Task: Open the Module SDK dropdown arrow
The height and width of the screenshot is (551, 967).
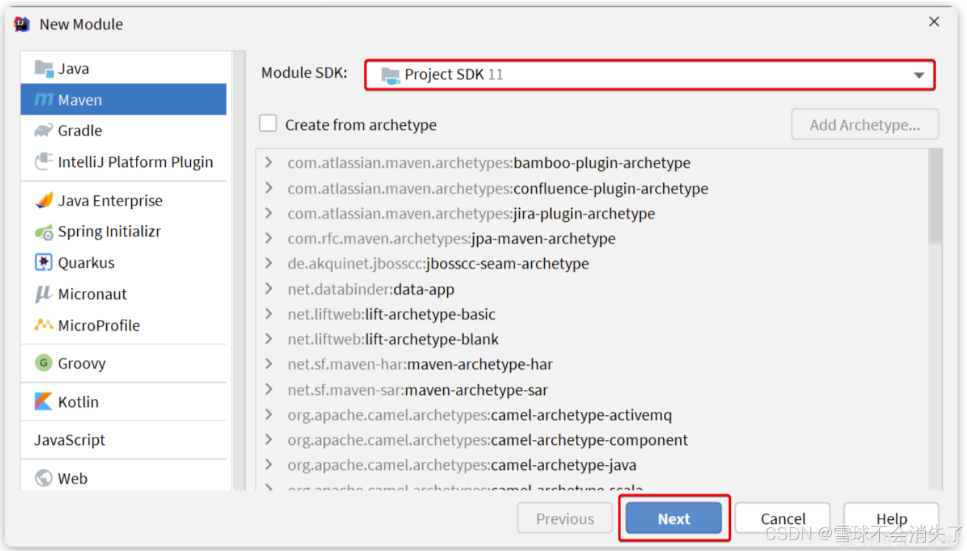Action: (x=918, y=75)
